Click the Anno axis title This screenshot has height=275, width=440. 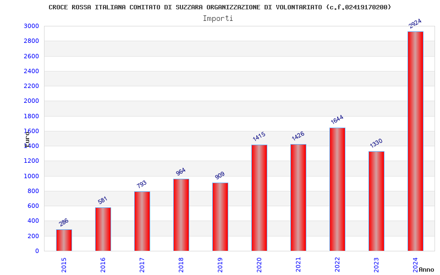point(426,269)
